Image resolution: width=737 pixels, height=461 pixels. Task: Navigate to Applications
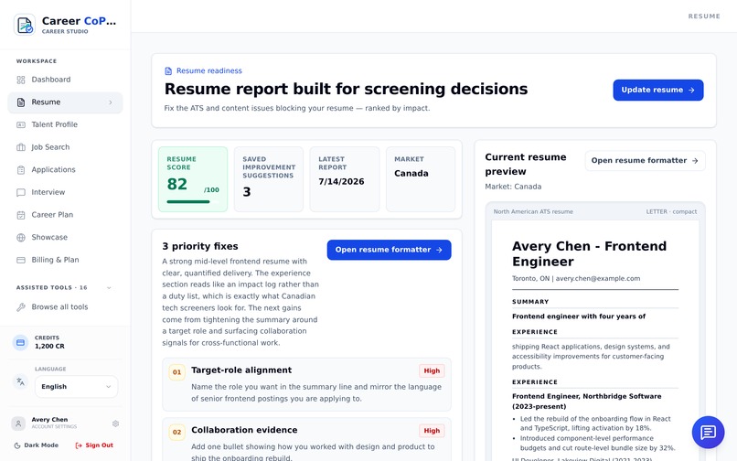tap(65, 170)
